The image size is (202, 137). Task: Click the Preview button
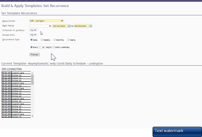click(34, 54)
